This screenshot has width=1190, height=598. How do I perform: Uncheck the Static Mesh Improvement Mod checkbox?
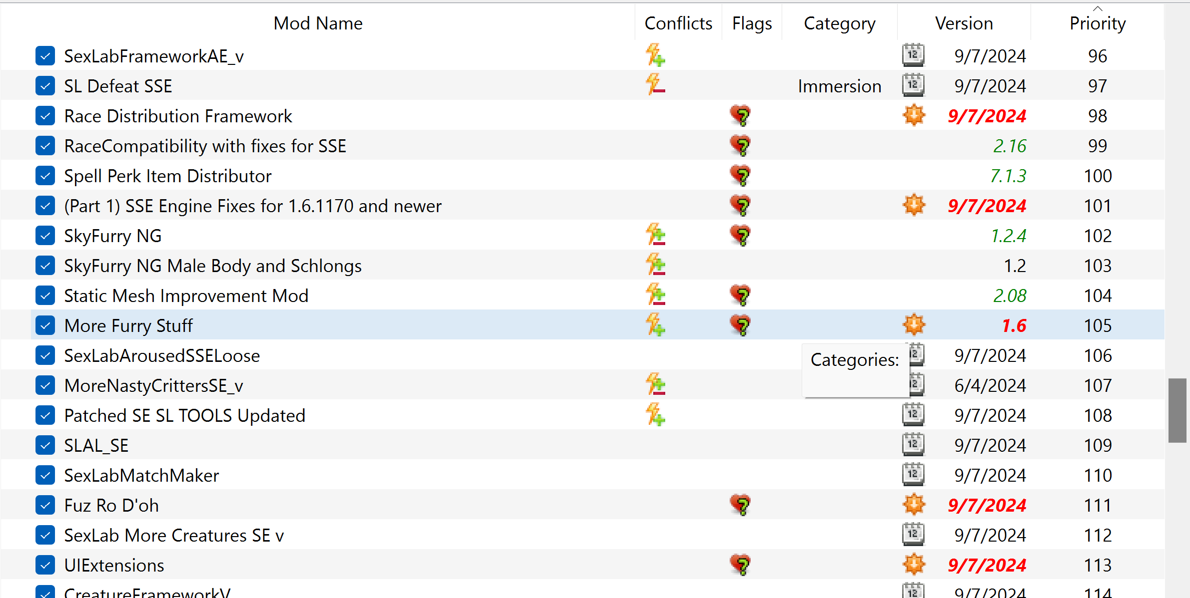click(45, 295)
